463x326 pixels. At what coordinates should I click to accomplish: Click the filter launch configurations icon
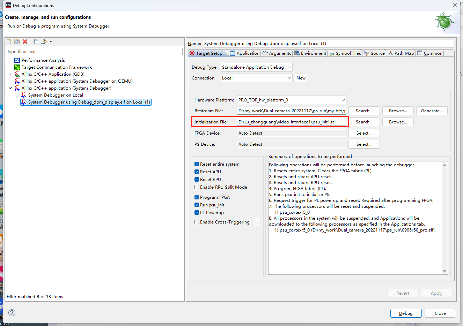tap(44, 41)
